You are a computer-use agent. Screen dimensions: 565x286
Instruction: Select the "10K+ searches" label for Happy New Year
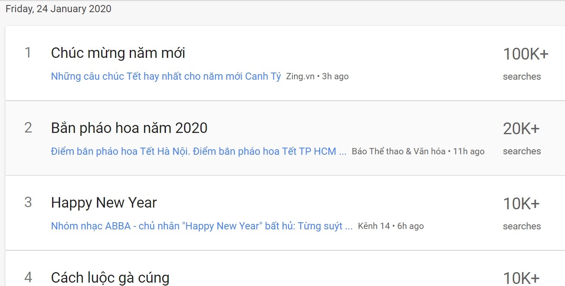point(522,213)
